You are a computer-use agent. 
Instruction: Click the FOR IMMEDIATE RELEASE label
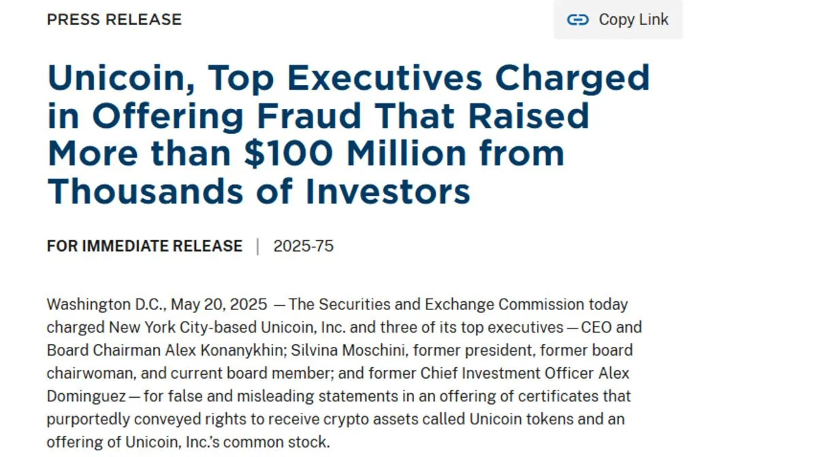click(x=144, y=246)
